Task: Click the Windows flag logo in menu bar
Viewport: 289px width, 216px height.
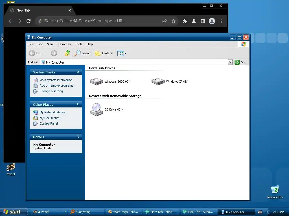Action: tap(244, 44)
